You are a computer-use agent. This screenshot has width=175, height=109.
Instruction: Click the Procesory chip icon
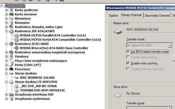pyautogui.click(x=11, y=69)
